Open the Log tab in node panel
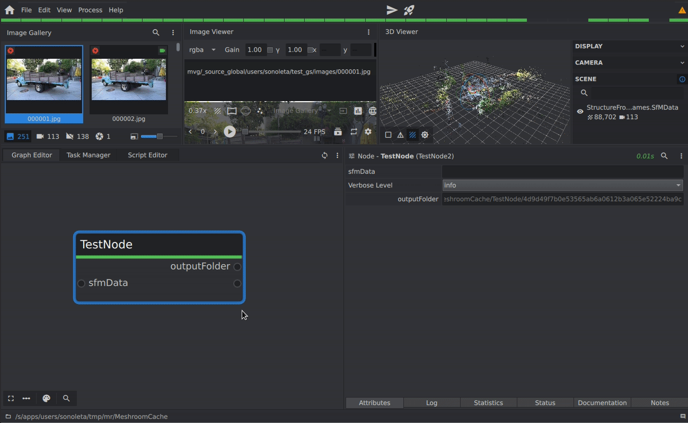The width and height of the screenshot is (688, 423). tap(431, 403)
